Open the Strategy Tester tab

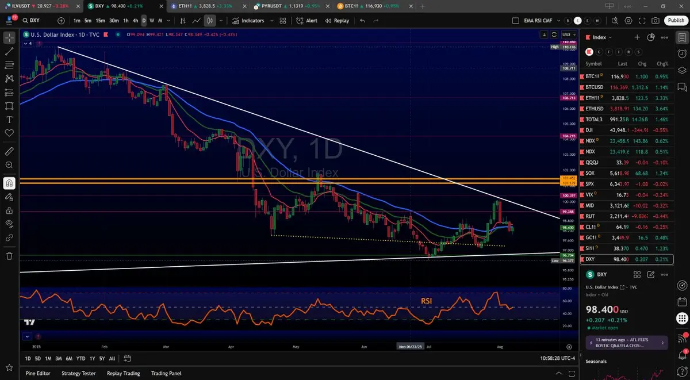pos(78,373)
